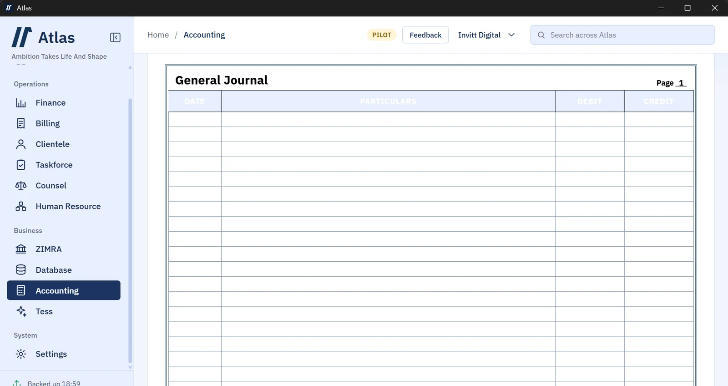Click the search magnifier icon
This screenshot has height=386, width=728.
coord(541,35)
